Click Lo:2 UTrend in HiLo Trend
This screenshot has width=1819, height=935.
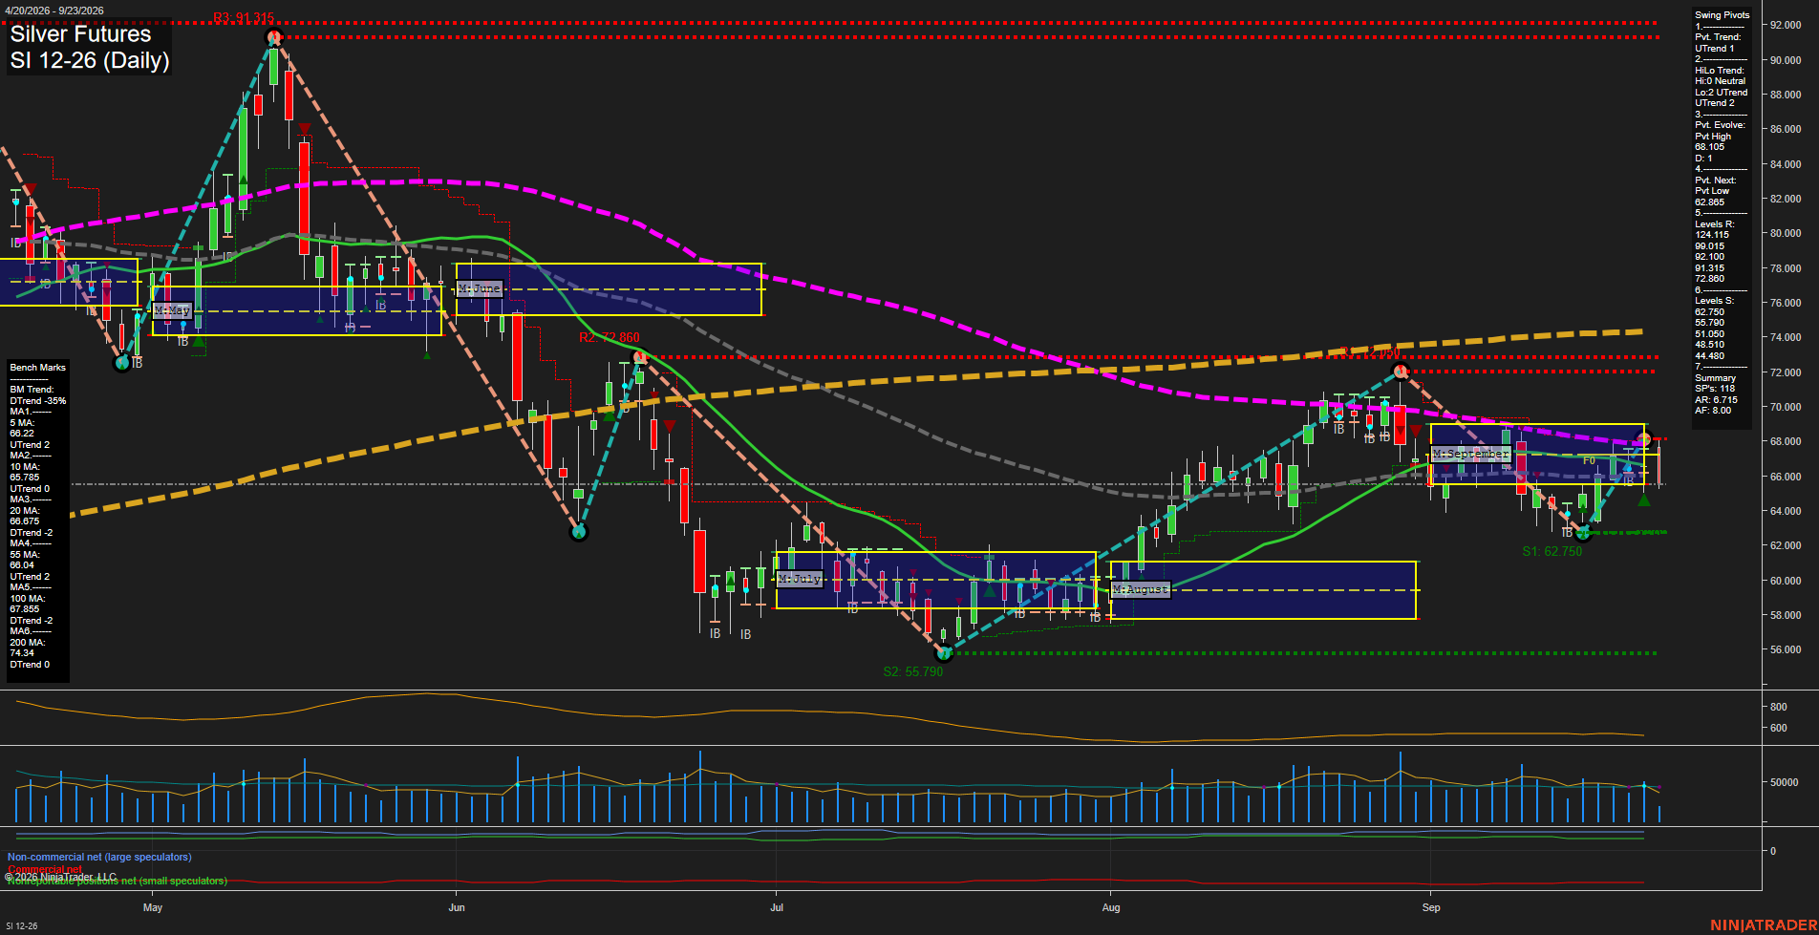coord(1722,93)
